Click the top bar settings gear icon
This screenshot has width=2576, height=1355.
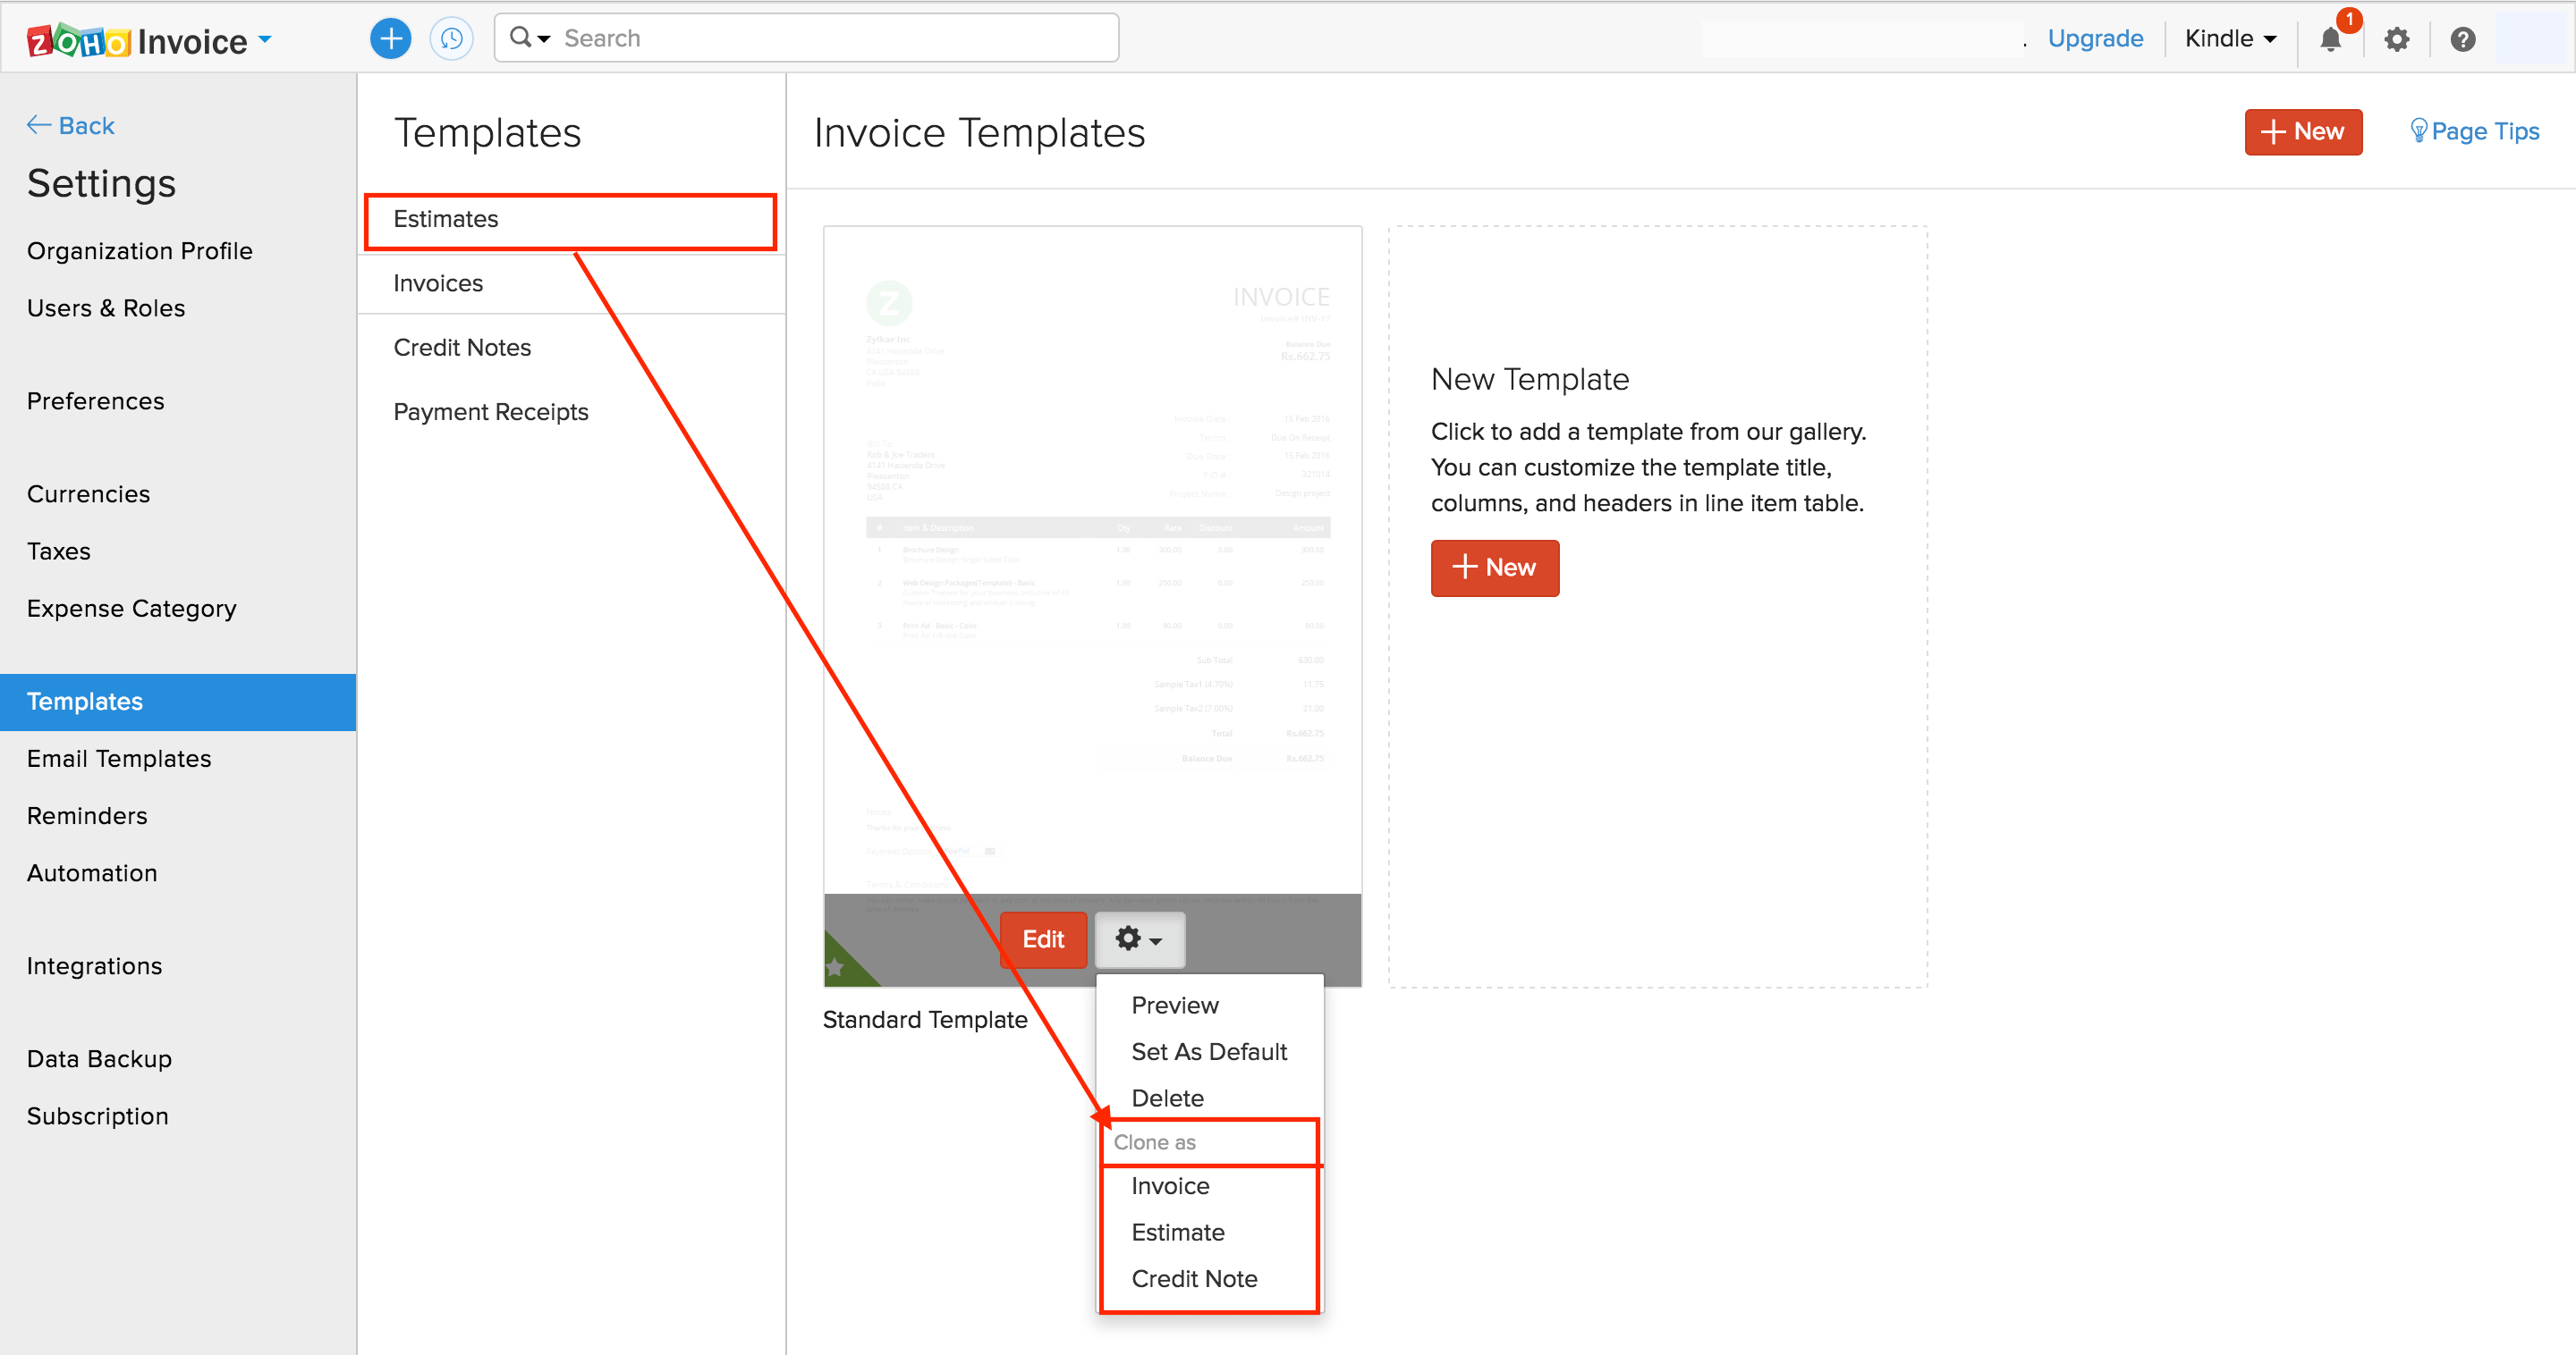[x=2397, y=40]
